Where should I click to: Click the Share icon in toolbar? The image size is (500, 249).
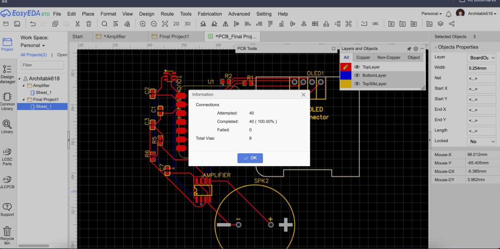[x=452, y=24]
